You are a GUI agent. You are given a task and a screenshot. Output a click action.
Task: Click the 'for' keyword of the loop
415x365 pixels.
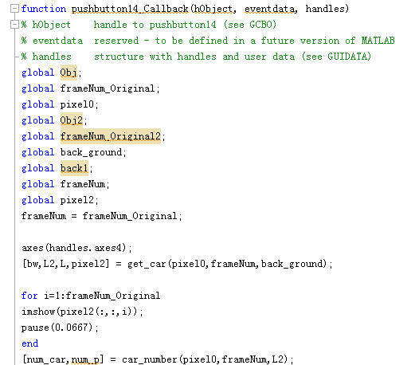click(29, 296)
